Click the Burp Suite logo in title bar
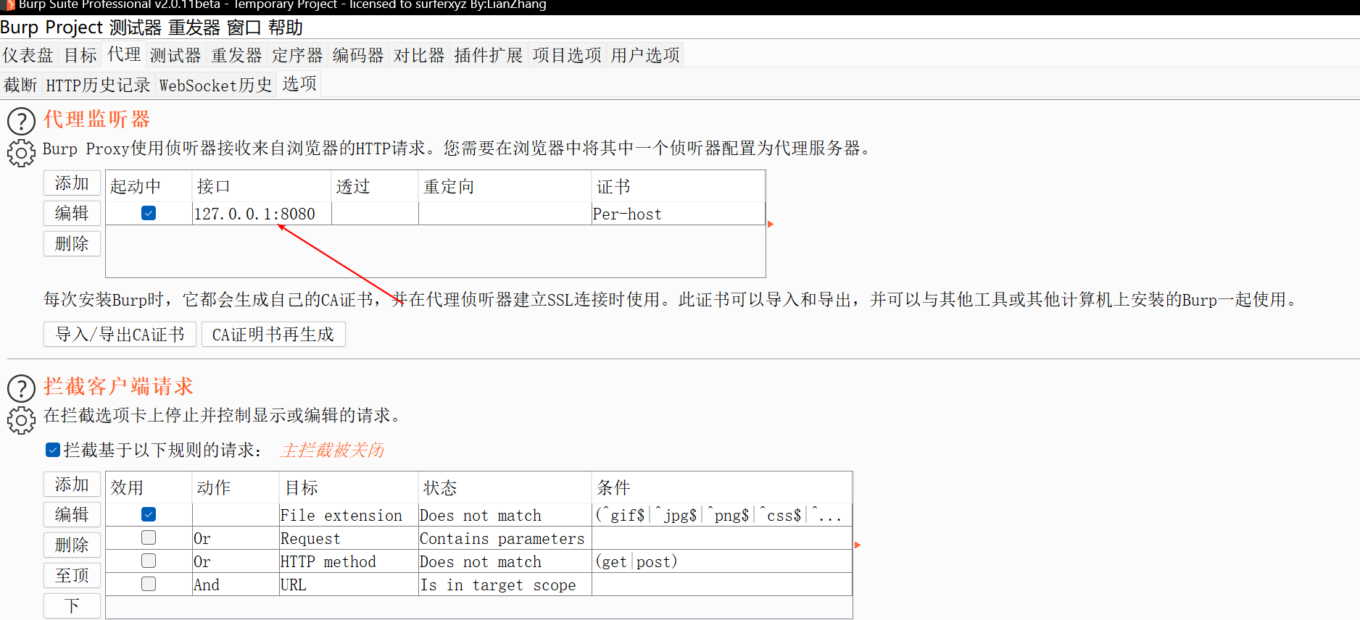The image size is (1360, 620). tap(10, 5)
